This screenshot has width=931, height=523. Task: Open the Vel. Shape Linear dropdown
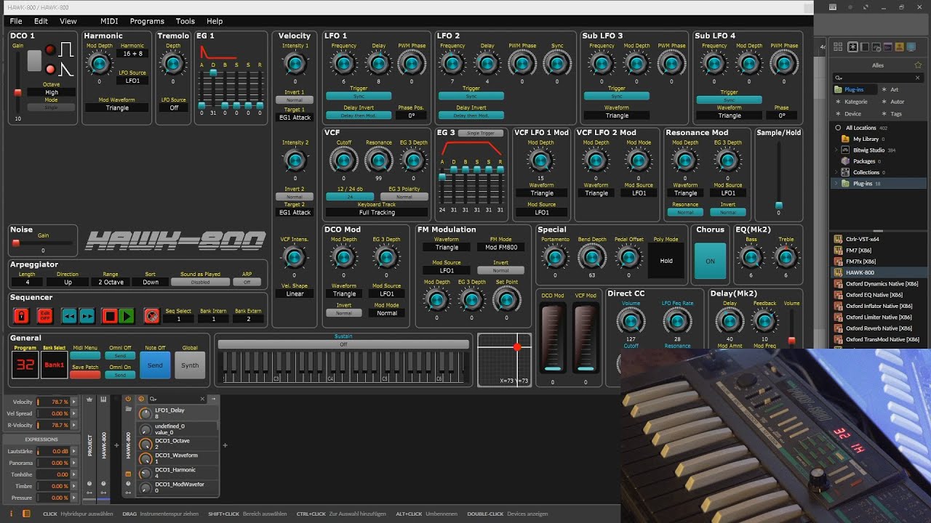tap(295, 294)
